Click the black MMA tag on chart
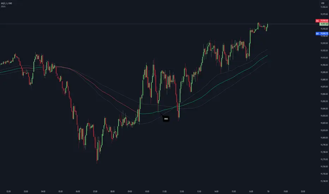329x194 pixels. [x=166, y=119]
